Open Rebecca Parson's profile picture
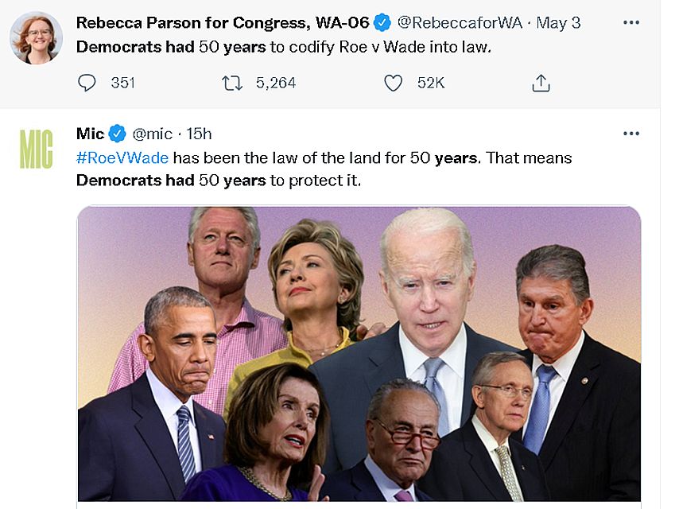679x509 pixels. (x=37, y=38)
